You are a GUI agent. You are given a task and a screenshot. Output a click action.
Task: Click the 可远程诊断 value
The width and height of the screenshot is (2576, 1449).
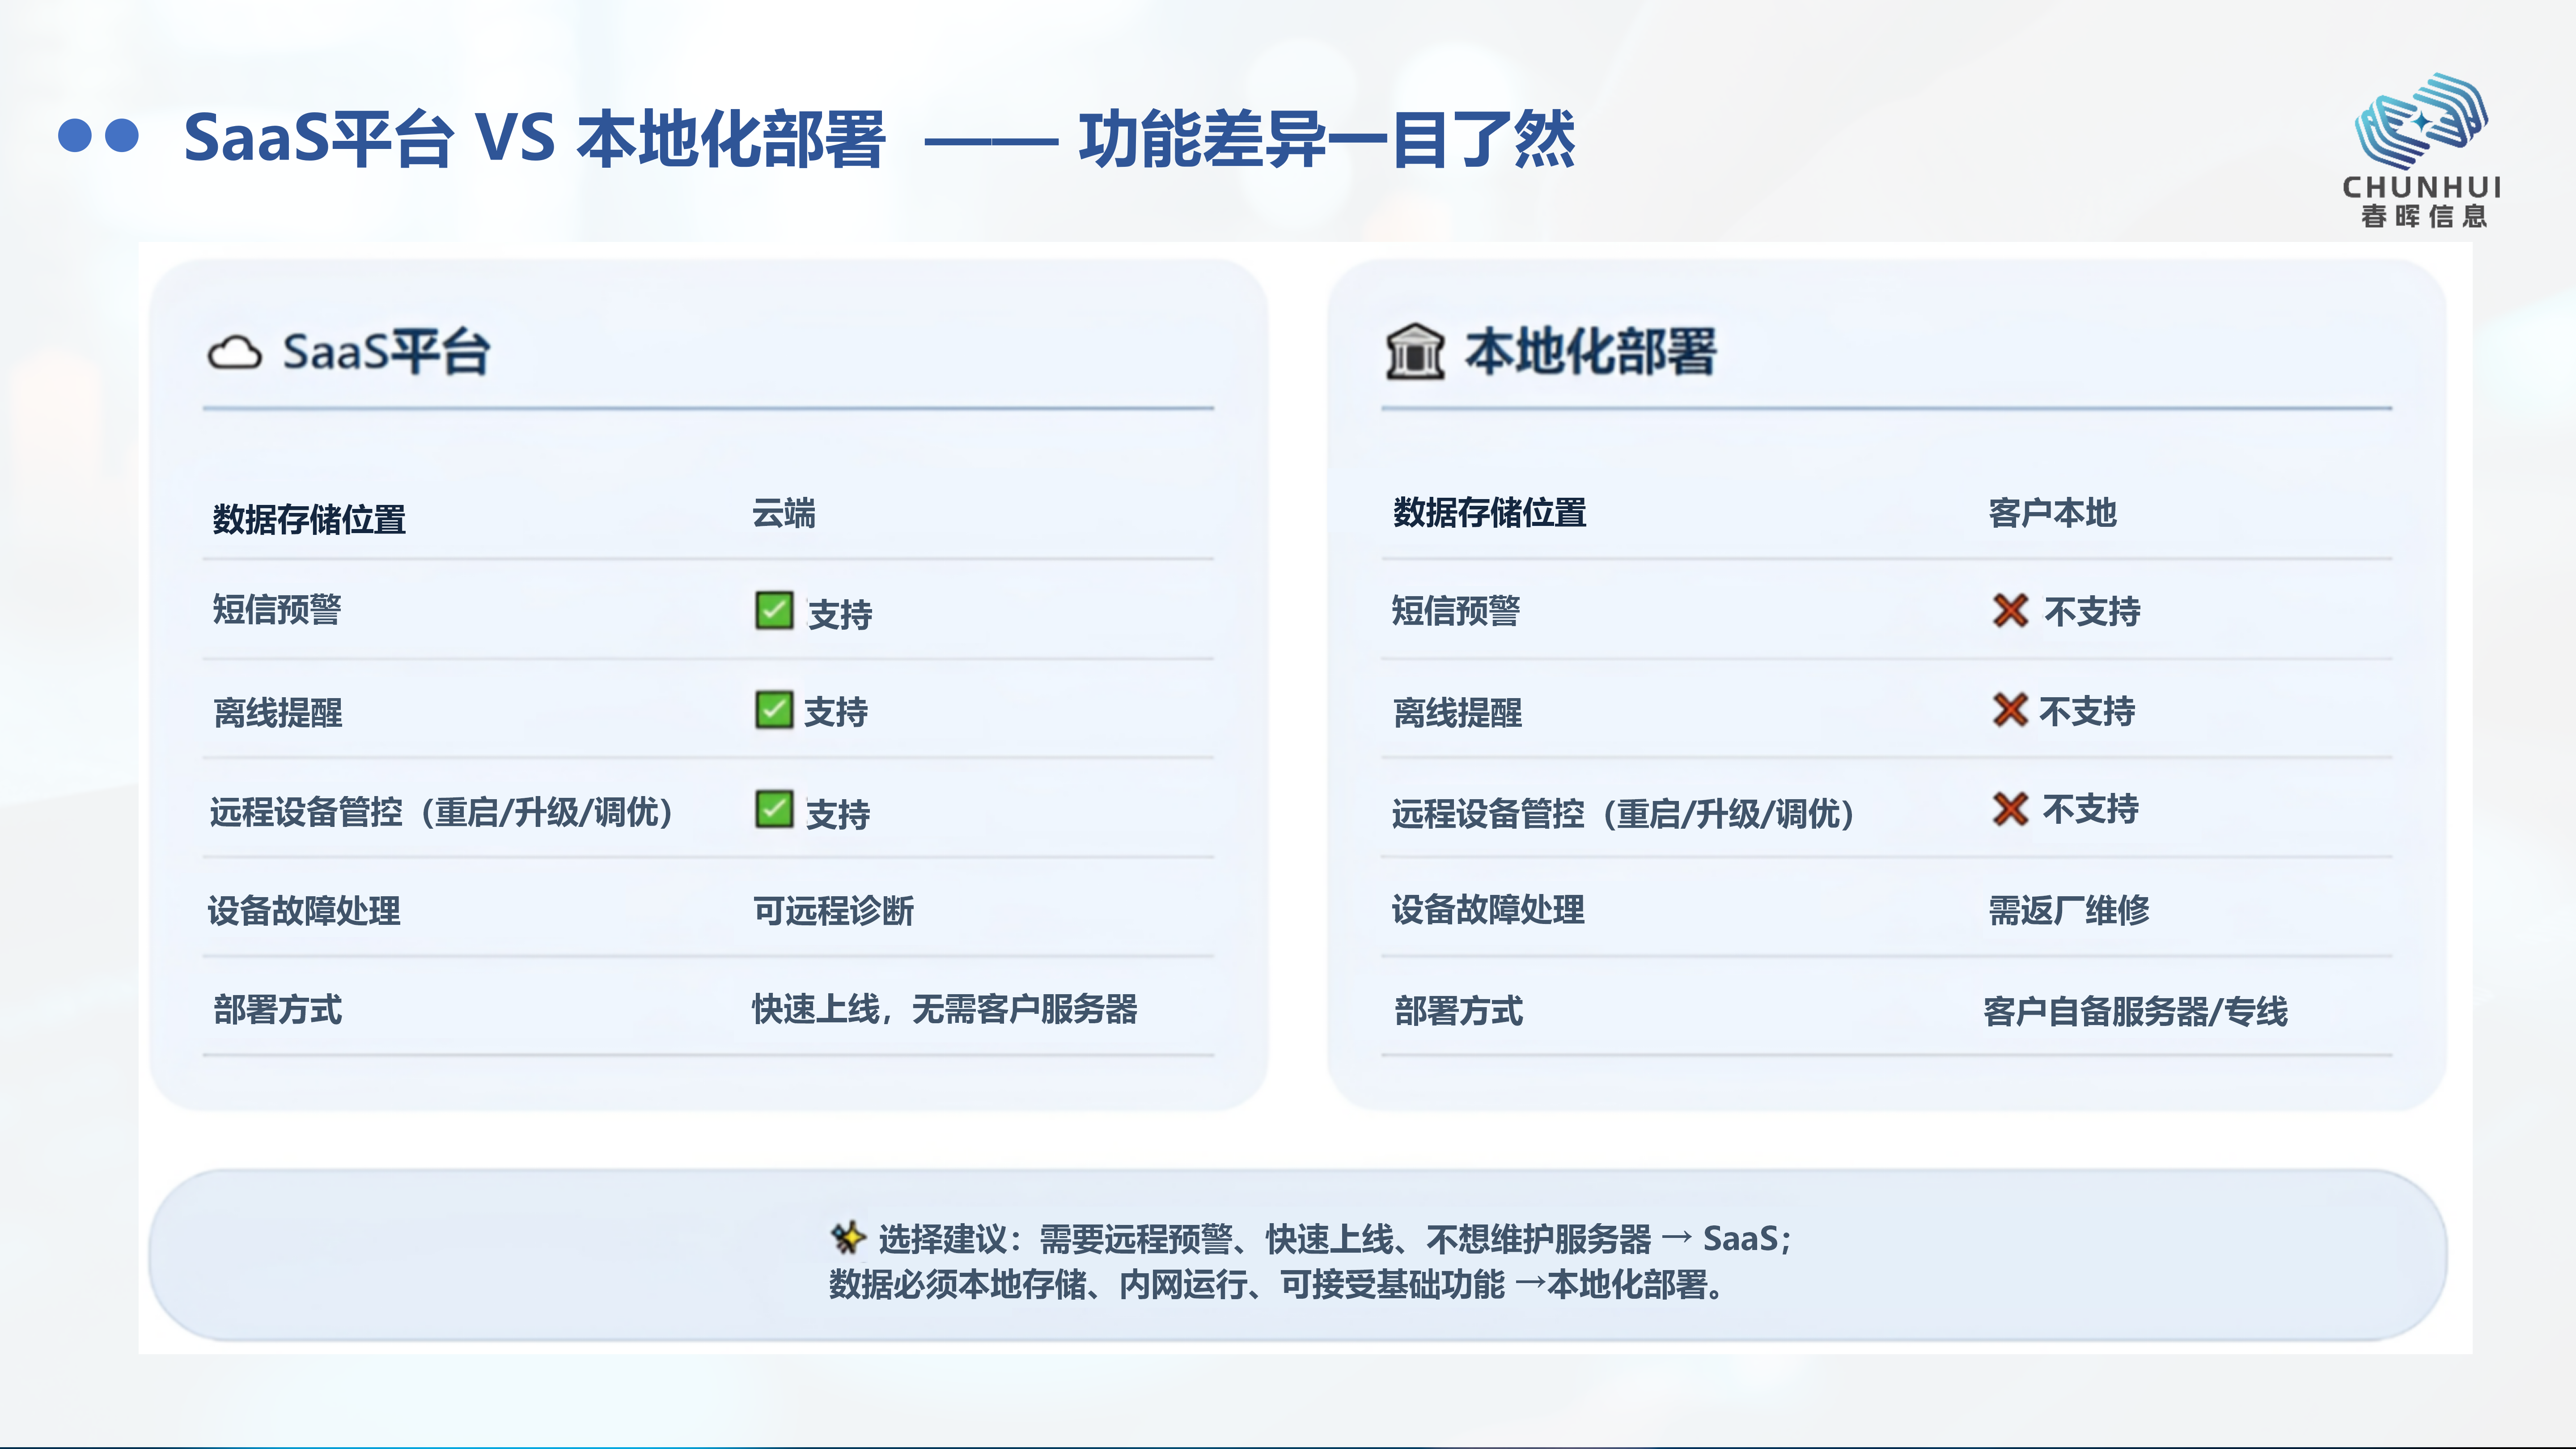(x=833, y=911)
